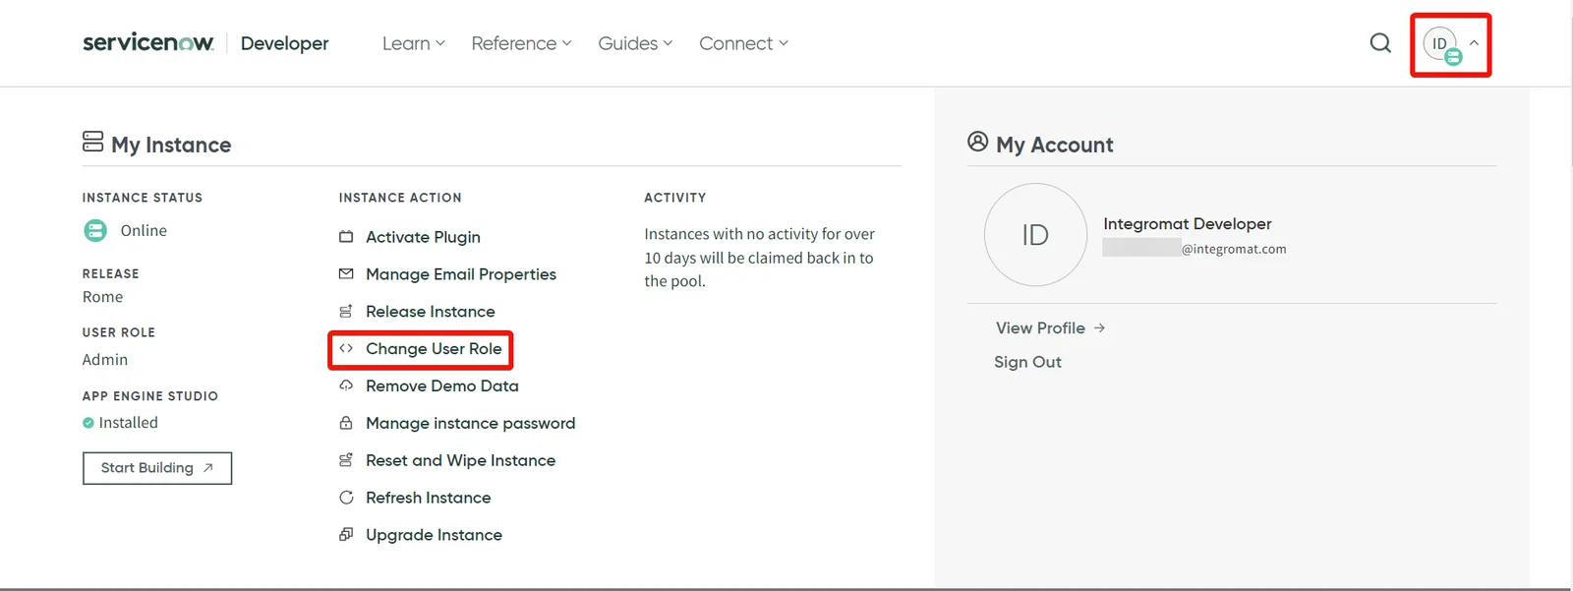The height and width of the screenshot is (591, 1573).
Task: Click the ID avatar in header
Action: (x=1441, y=44)
